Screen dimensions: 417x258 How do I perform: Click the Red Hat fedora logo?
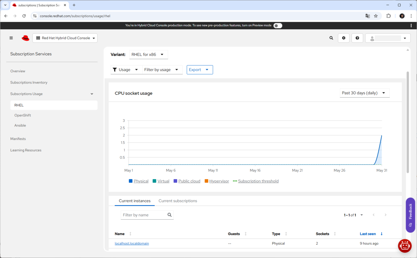pos(26,38)
